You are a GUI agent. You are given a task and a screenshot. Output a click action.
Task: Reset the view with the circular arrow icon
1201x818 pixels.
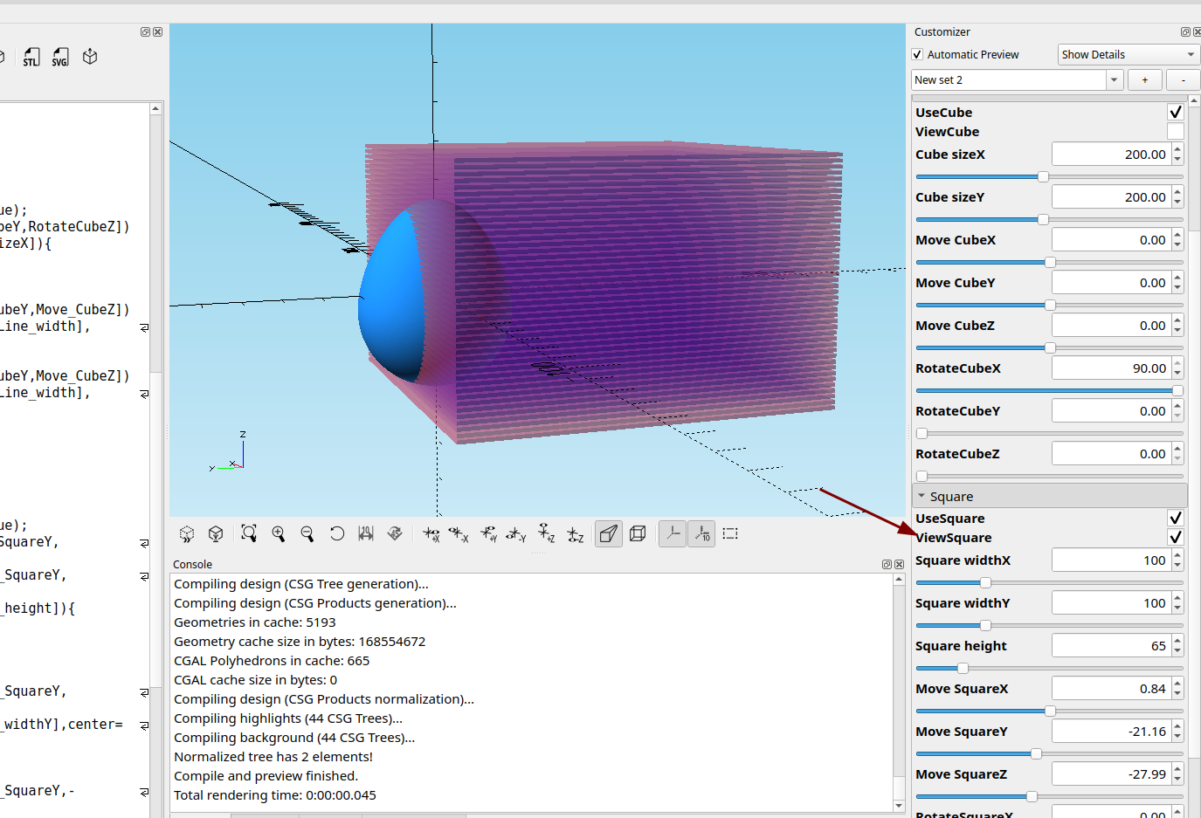337,533
